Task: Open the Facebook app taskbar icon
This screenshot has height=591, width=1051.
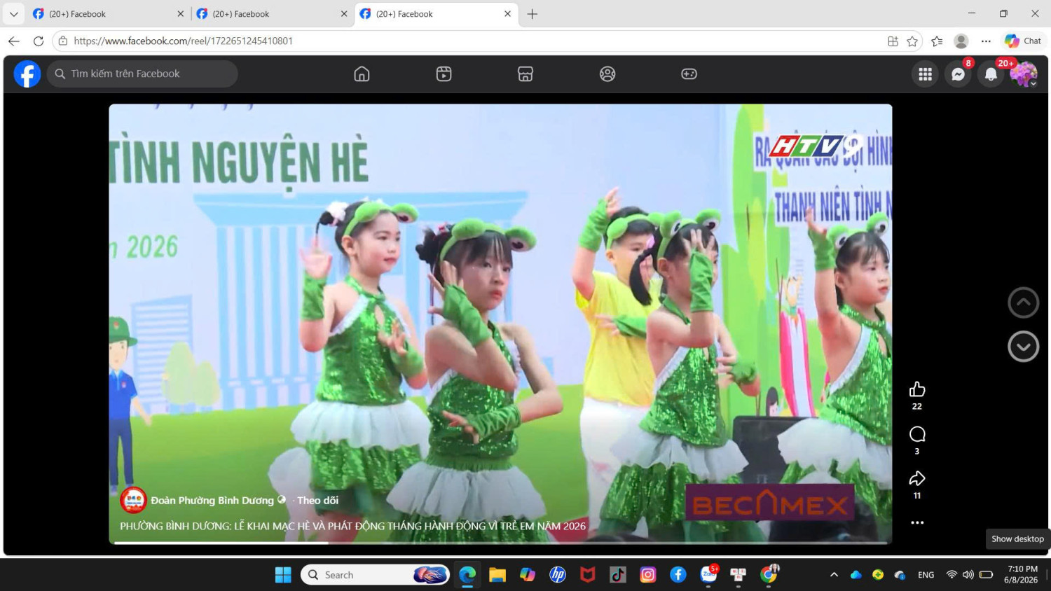Action: (678, 575)
